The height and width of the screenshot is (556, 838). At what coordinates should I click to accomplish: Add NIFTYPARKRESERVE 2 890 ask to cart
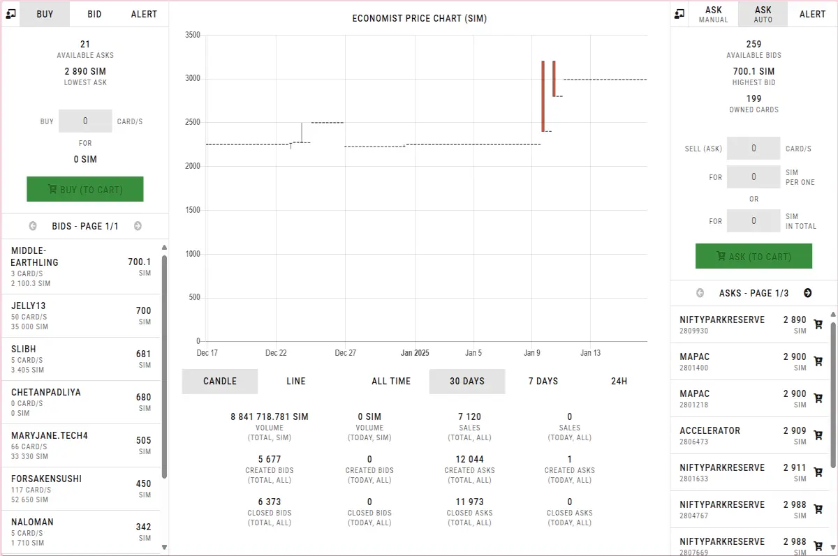[x=818, y=324]
